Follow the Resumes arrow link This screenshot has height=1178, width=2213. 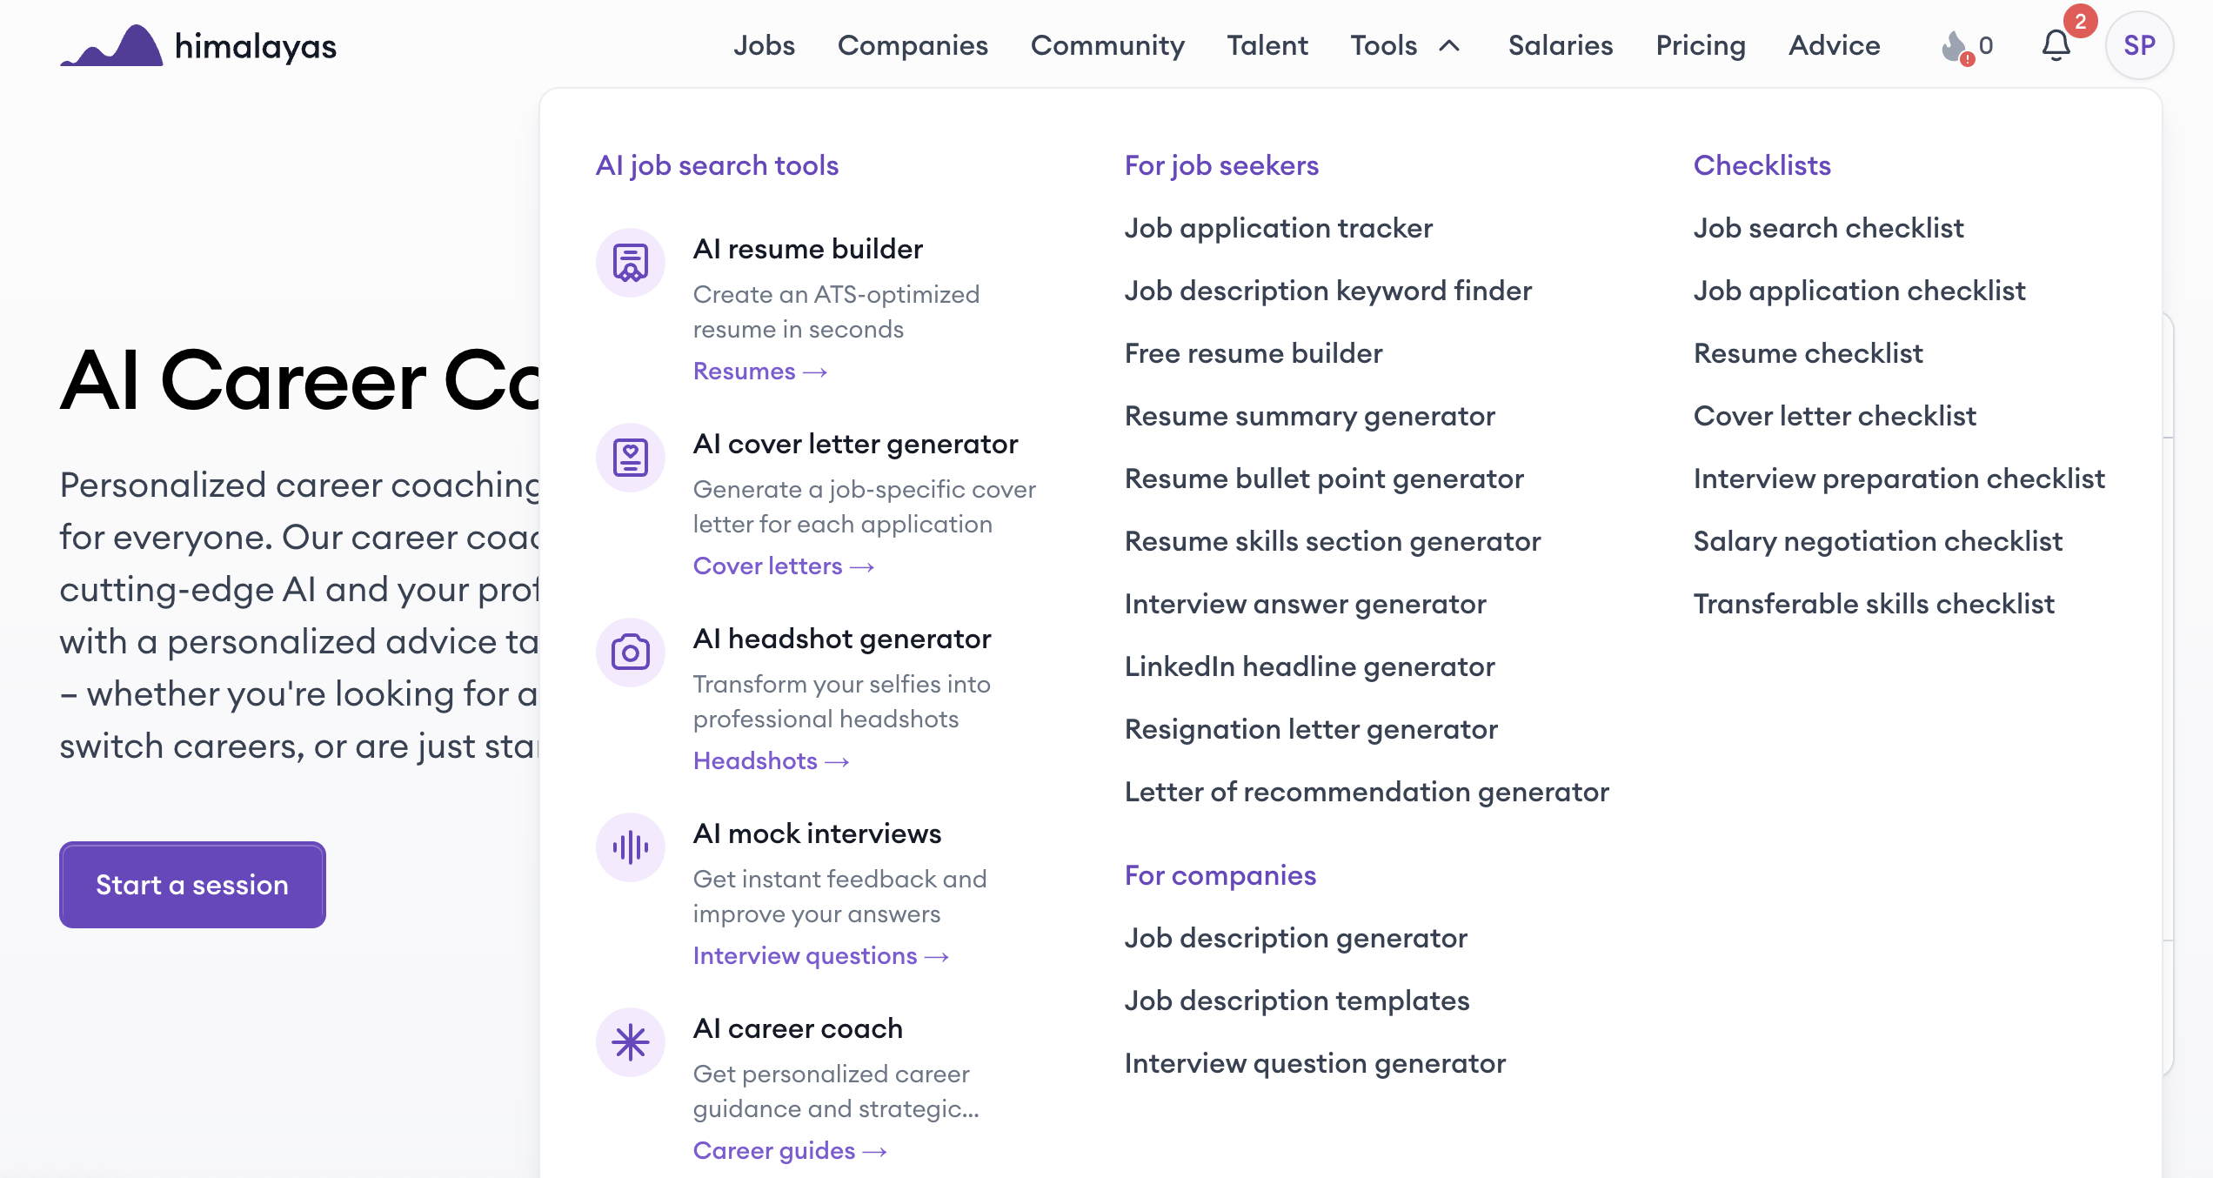(x=759, y=371)
